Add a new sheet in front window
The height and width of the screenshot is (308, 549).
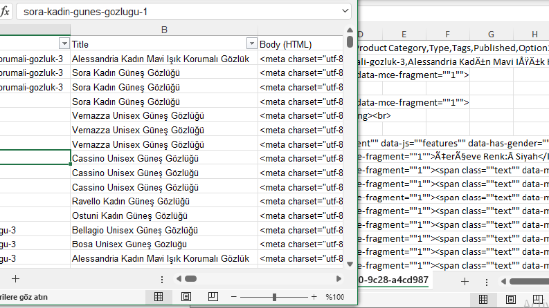[x=15, y=279]
